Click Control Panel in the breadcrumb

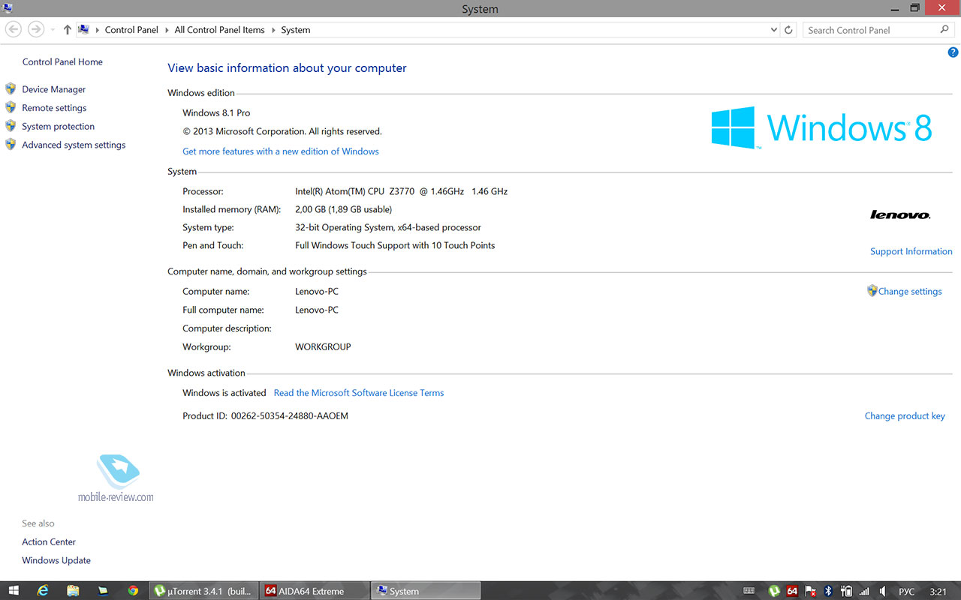click(131, 30)
